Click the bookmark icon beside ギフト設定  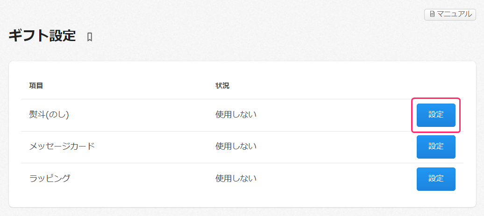point(90,37)
